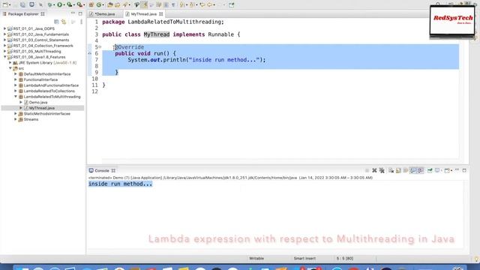This screenshot has width=480, height=270.
Task: Click the green Run toolbar button
Action: pos(59,4)
